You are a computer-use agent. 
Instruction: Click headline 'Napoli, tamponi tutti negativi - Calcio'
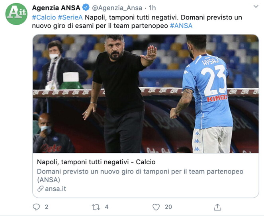coord(96,162)
